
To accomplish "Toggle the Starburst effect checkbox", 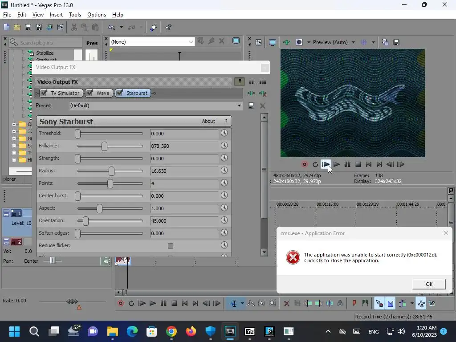I will click(119, 93).
